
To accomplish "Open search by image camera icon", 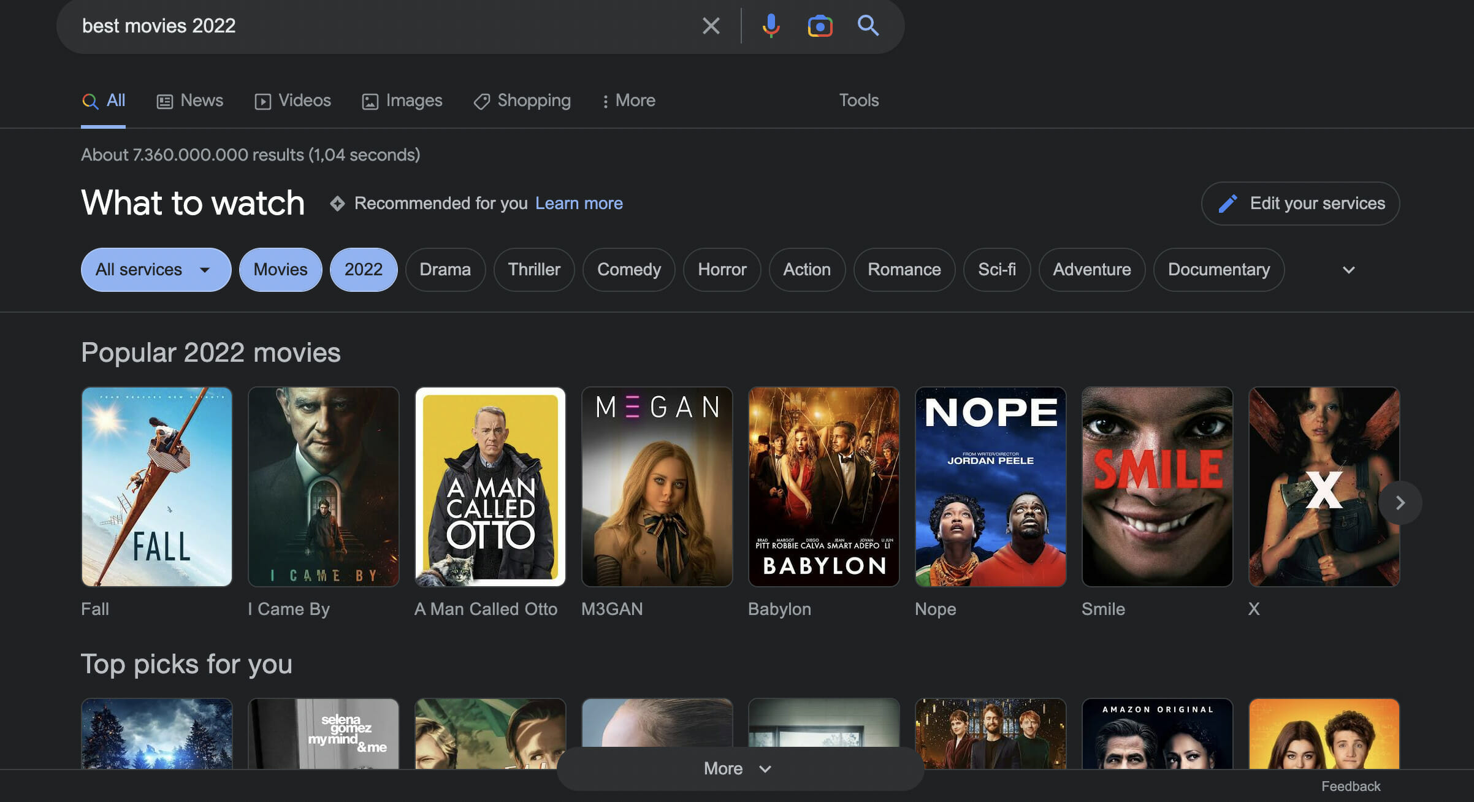I will 820,26.
